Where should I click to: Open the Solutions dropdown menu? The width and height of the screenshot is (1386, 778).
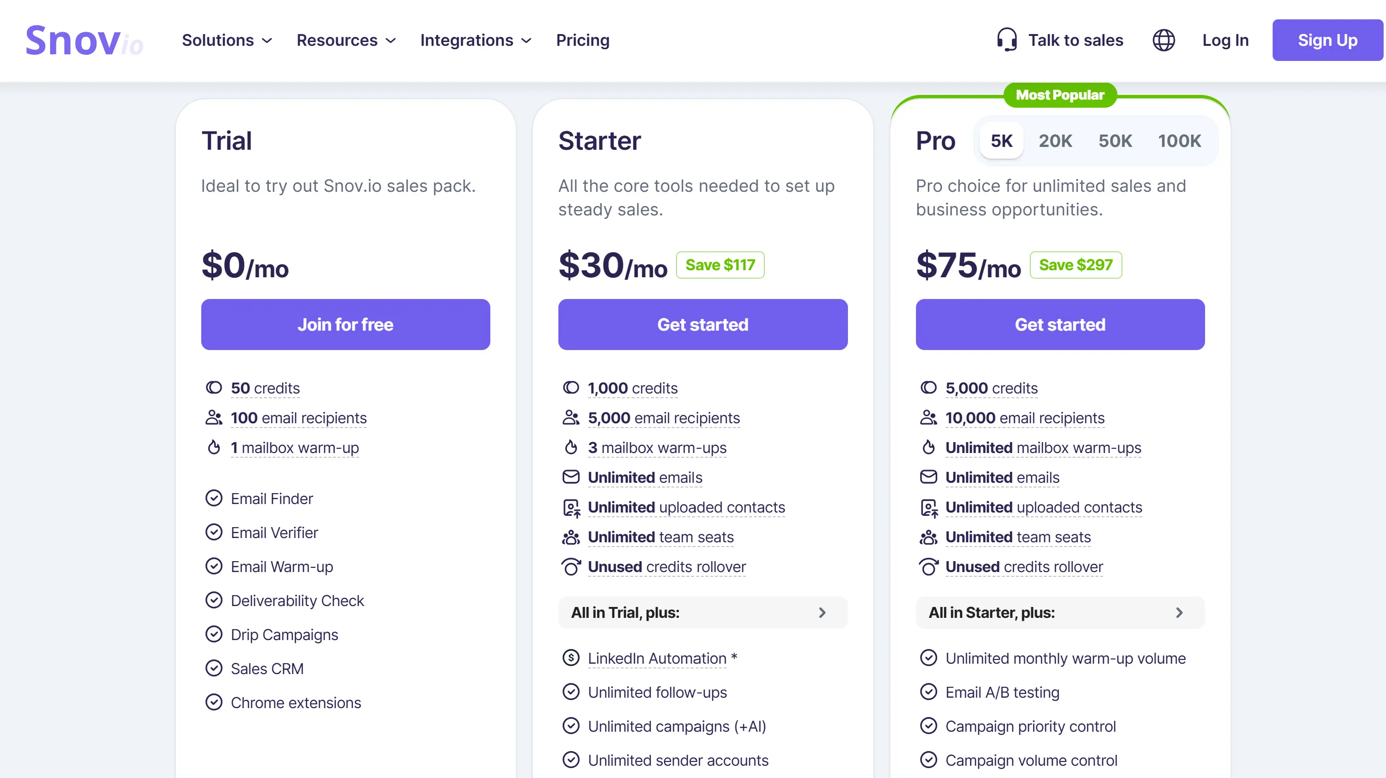pos(225,40)
